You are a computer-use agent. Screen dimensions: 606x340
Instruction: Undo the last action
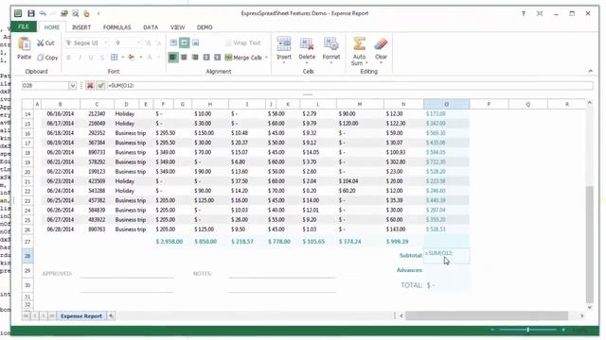[x=43, y=13]
